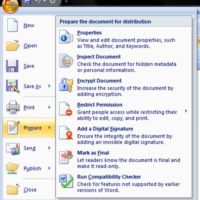Click 'Grant people access while restricting' description
Viewport: 200px width, 200px height.
(127, 115)
